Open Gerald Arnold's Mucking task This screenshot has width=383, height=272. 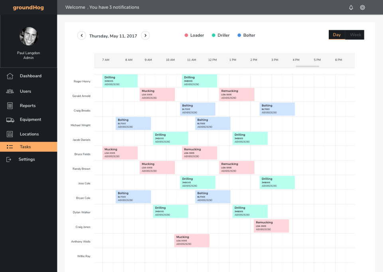[157, 94]
